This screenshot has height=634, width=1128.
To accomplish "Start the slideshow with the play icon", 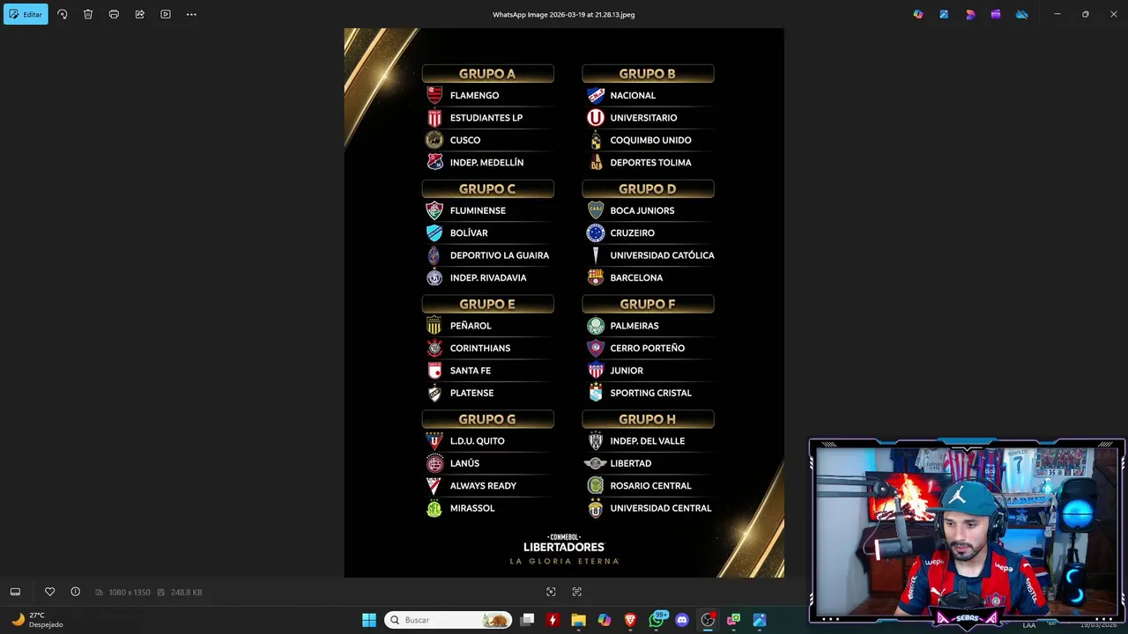I will pos(166,14).
